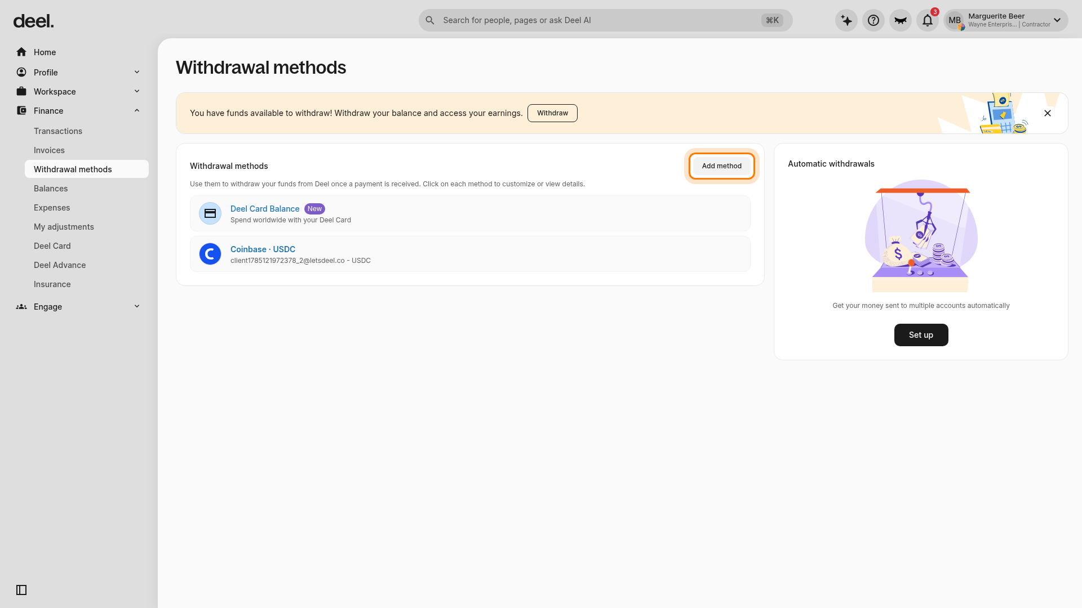1082x608 pixels.
Task: Select Withdrawal methods in sidebar
Action: (x=87, y=169)
